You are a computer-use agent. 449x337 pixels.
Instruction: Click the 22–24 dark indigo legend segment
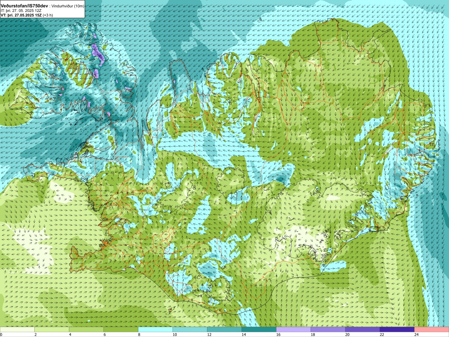click(397, 330)
